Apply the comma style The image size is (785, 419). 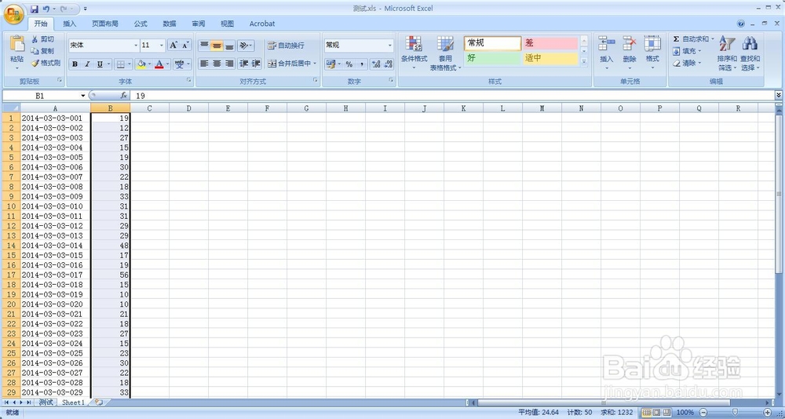(361, 64)
